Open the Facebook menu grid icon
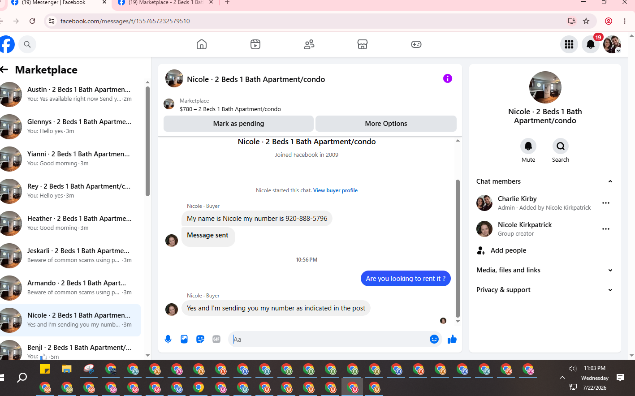Image resolution: width=635 pixels, height=396 pixels. click(569, 44)
